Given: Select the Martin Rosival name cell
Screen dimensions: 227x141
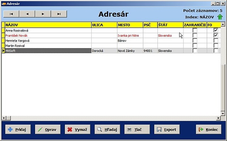Looking at the screenshot, I should click(48, 45).
